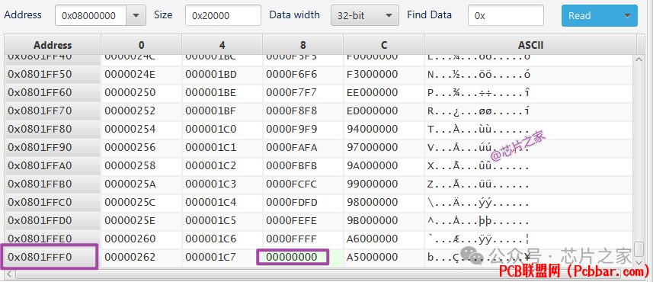Screen dimensions: 653x282
Task: Select address row 0x0801FFF0
Action: click(53, 258)
